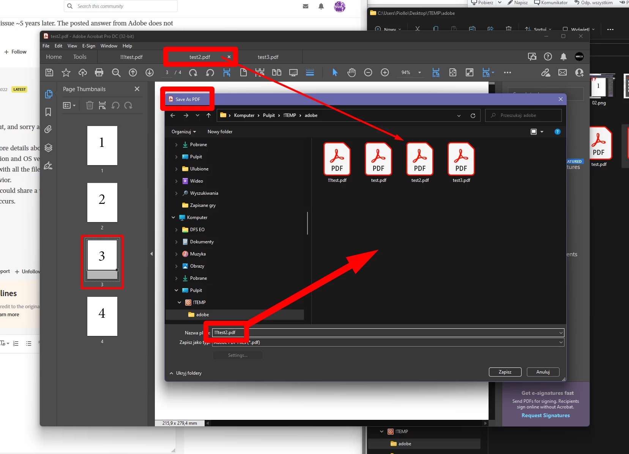Image resolution: width=629 pixels, height=454 pixels.
Task: Expand the Pobrane folder under Komputer in the tree
Action: tap(176, 278)
